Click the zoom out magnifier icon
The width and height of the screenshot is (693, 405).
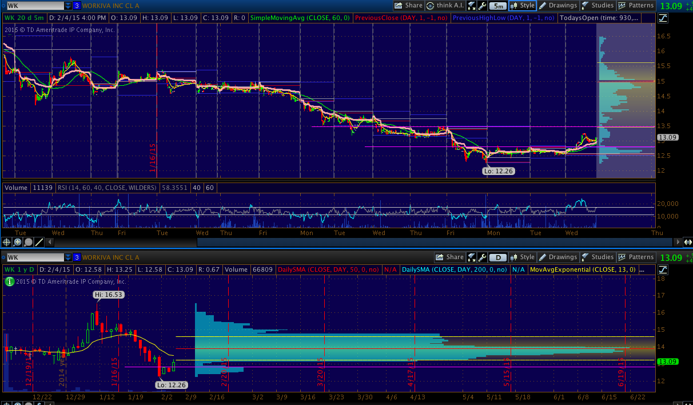[27, 242]
